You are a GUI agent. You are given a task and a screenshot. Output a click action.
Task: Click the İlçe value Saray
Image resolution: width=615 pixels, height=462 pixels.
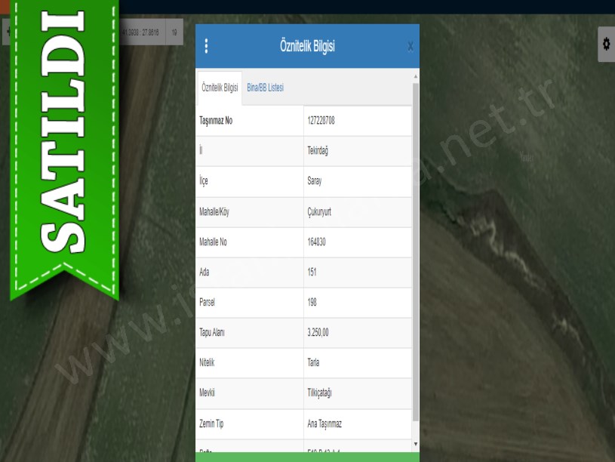tap(315, 181)
